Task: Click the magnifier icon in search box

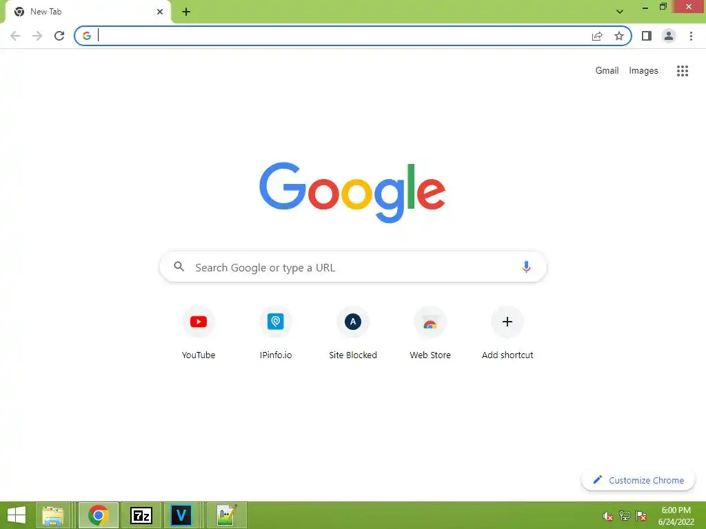Action: [179, 267]
